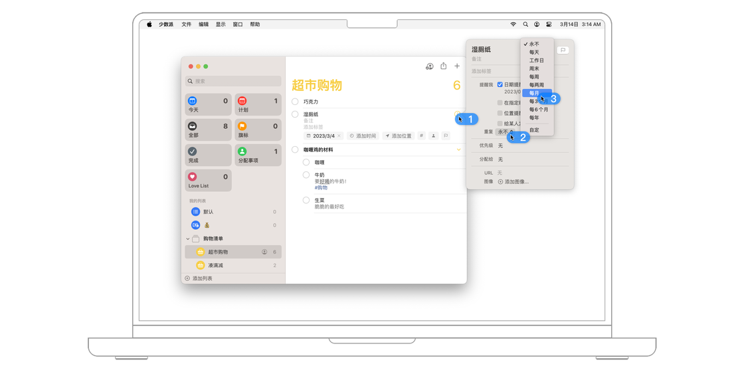Image resolution: width=744 pixels, height=372 pixels.
Task: Click the flag button under 湿厕纸 in the list
Action: click(446, 136)
